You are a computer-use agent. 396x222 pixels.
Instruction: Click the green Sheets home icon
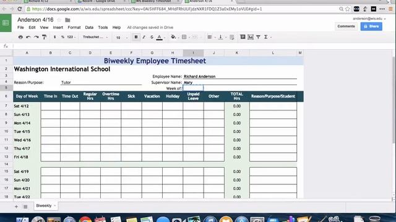point(6,23)
